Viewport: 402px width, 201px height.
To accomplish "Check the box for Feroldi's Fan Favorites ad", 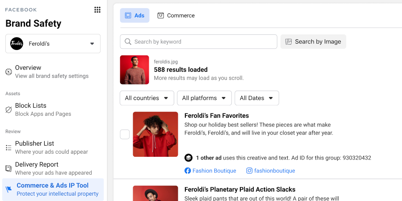I will point(125,134).
